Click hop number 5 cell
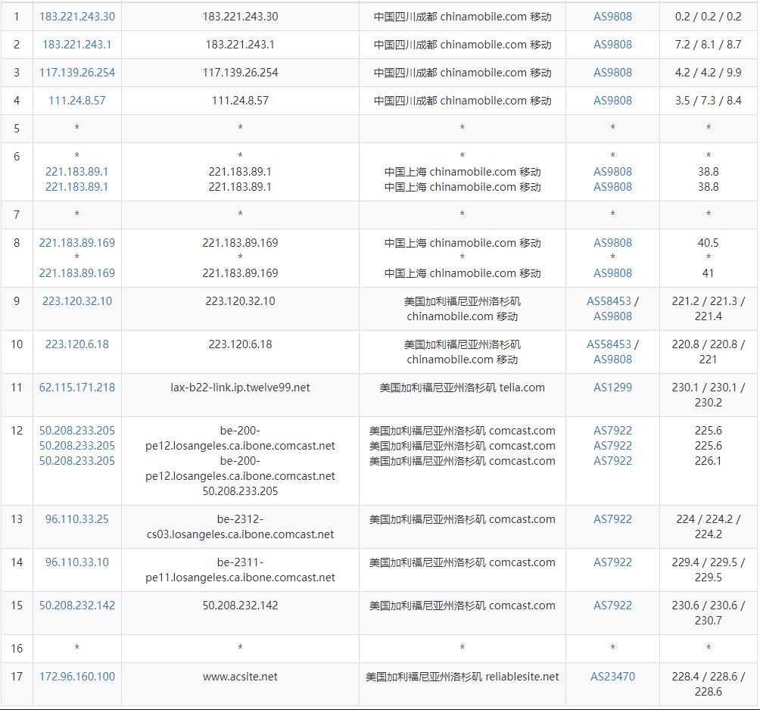The image size is (760, 710). point(17,129)
